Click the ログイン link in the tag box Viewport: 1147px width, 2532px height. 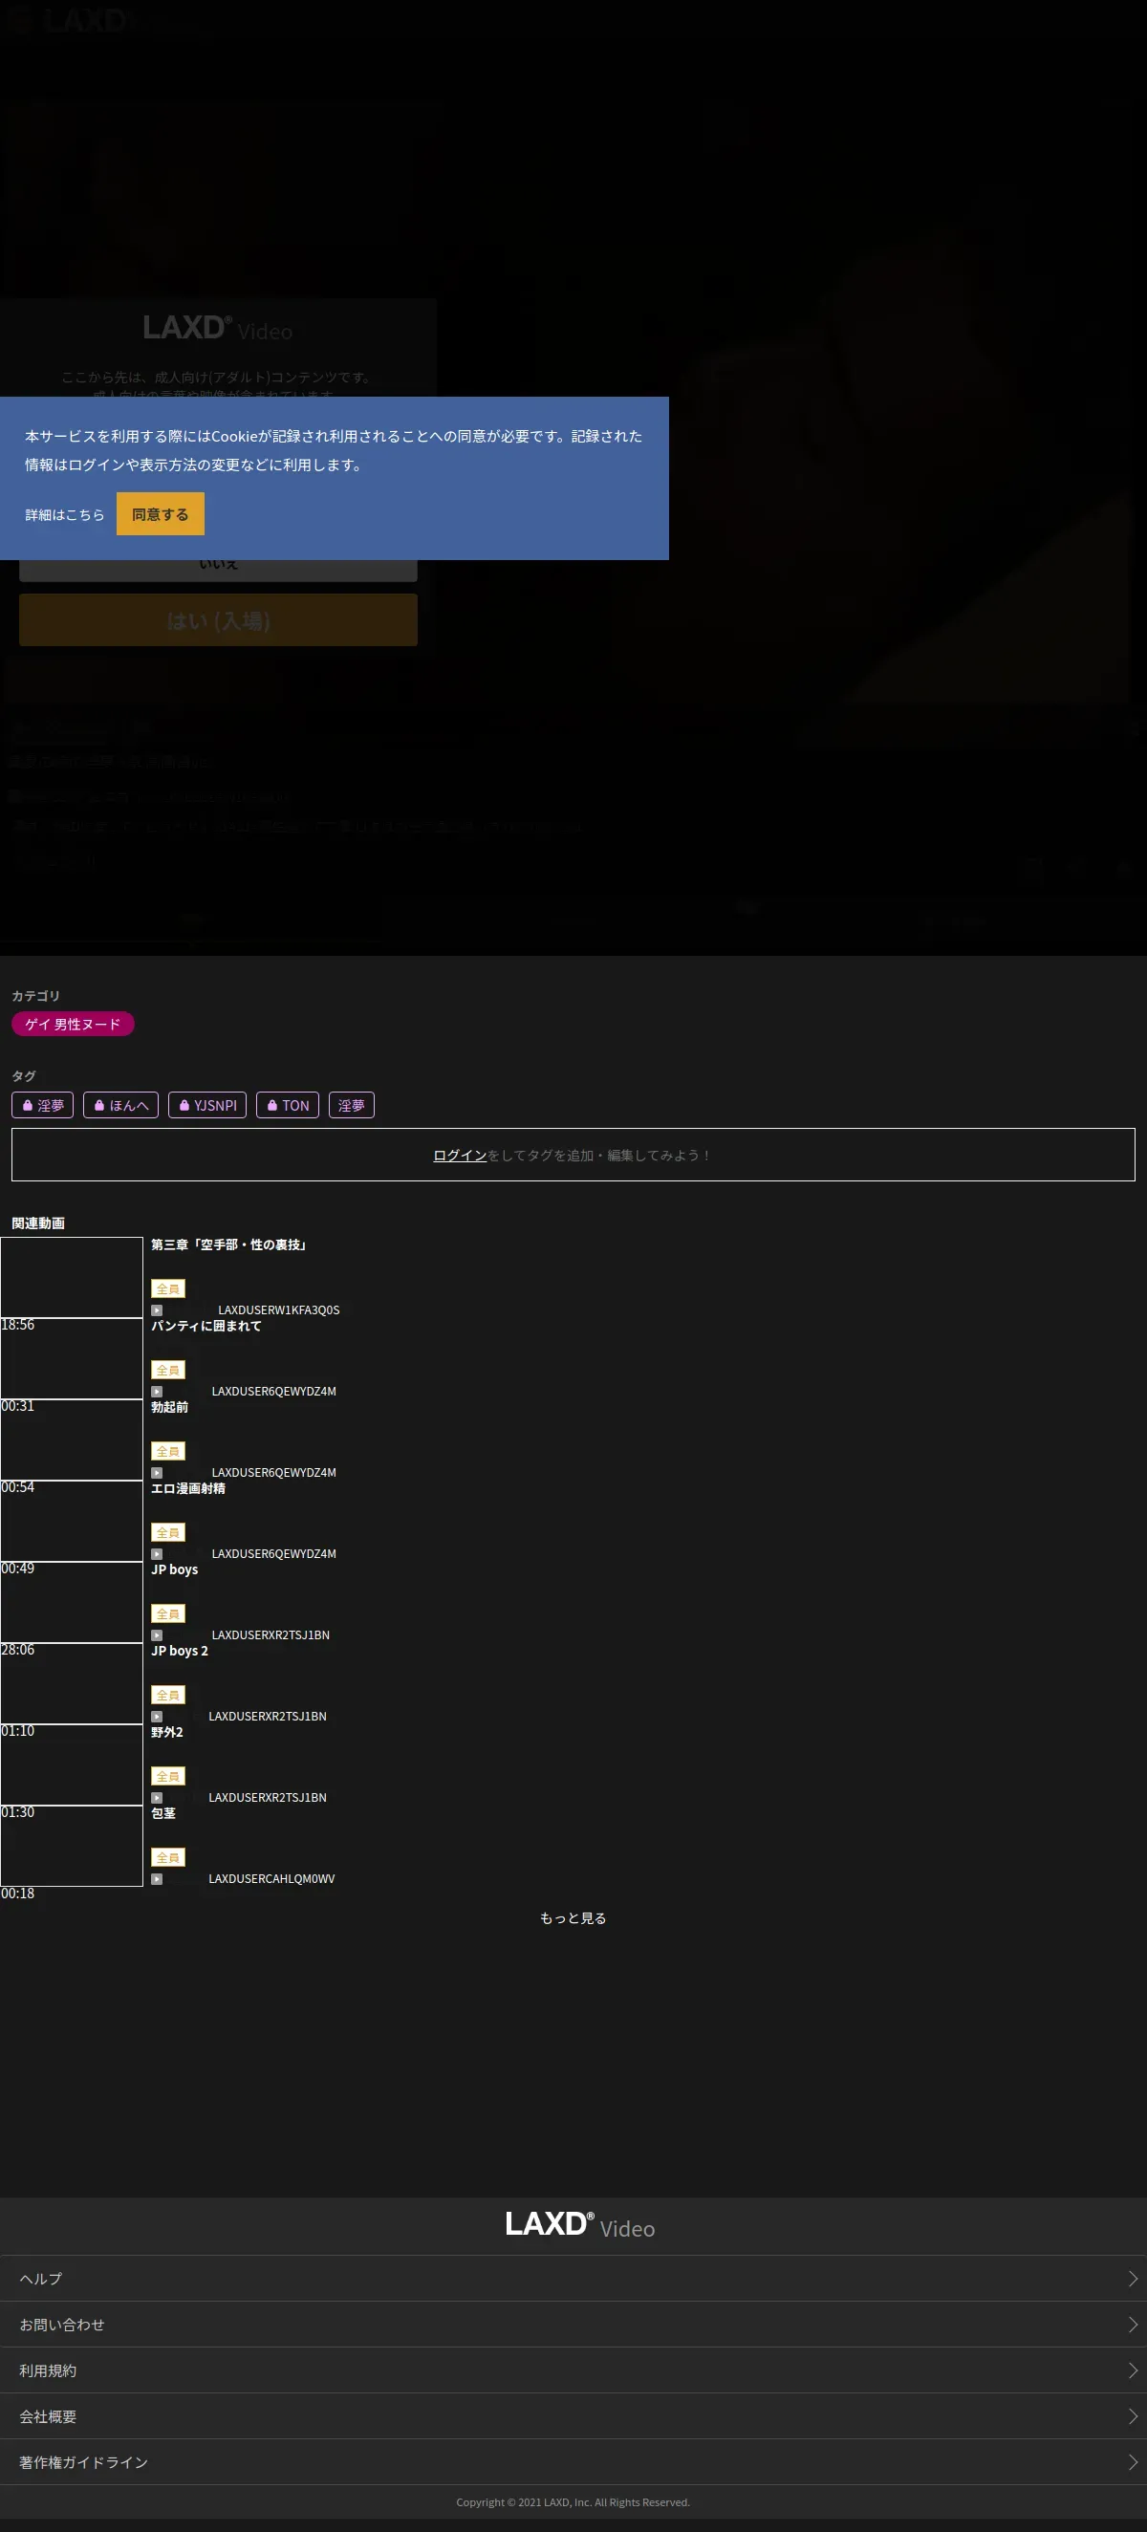[460, 1156]
